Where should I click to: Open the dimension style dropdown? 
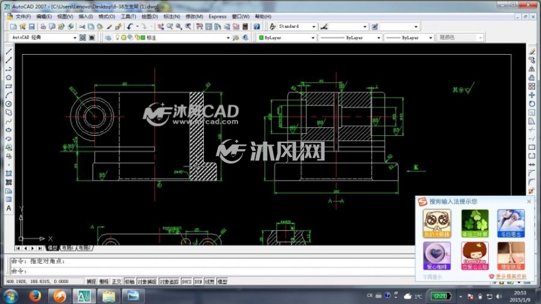coord(365,26)
